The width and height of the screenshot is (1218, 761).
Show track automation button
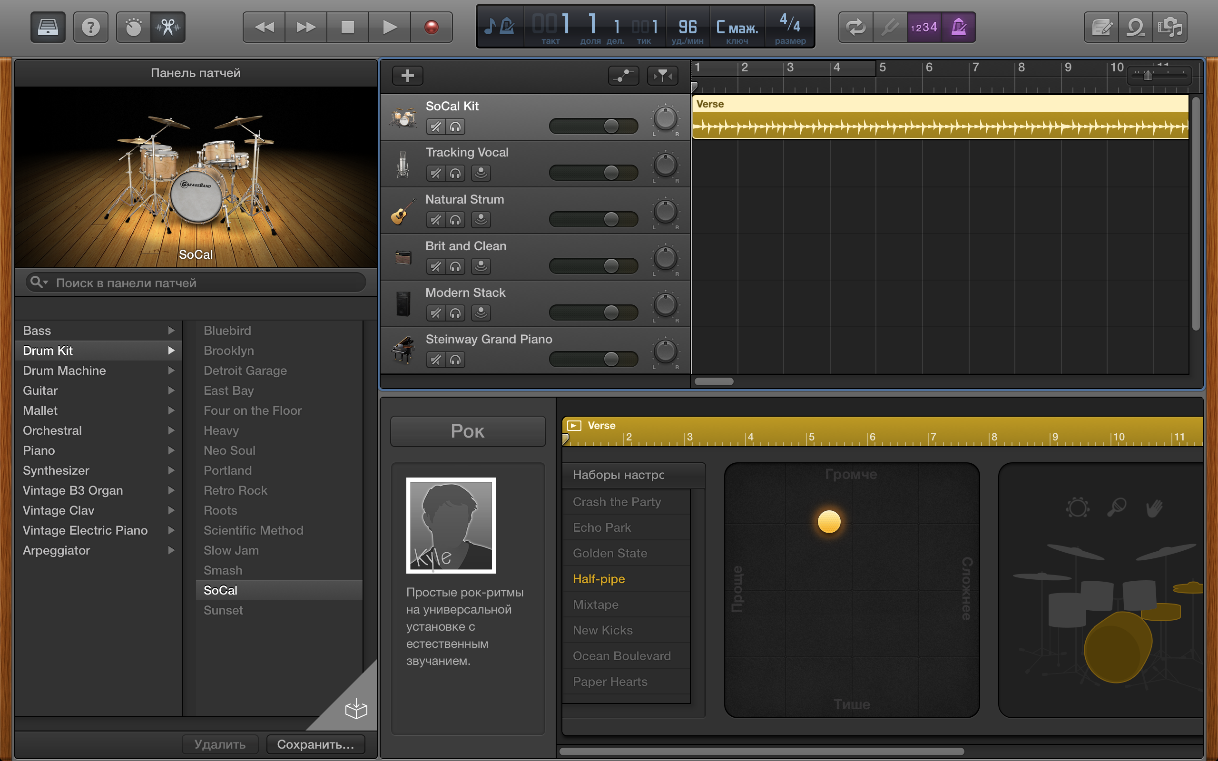624,76
